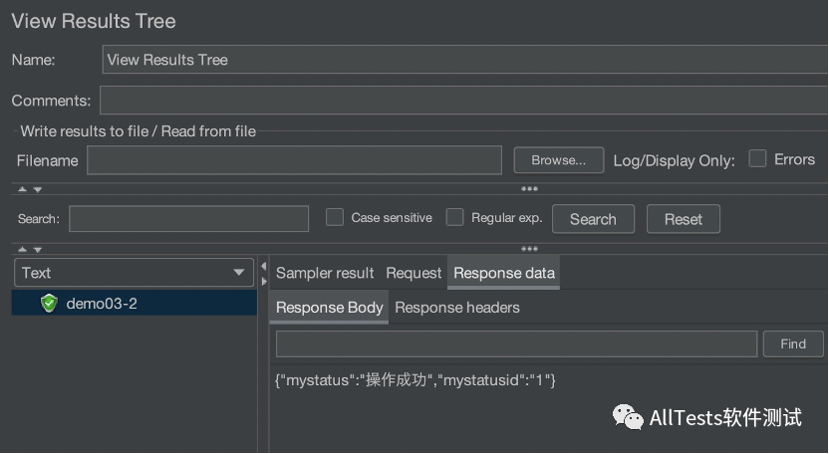Open the Response Body sub-tab

[x=330, y=308]
